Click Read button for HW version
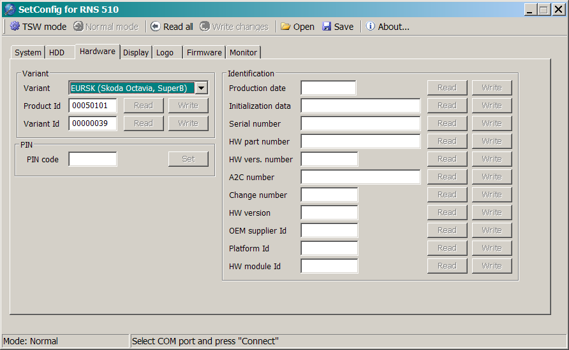The image size is (569, 350). (447, 213)
